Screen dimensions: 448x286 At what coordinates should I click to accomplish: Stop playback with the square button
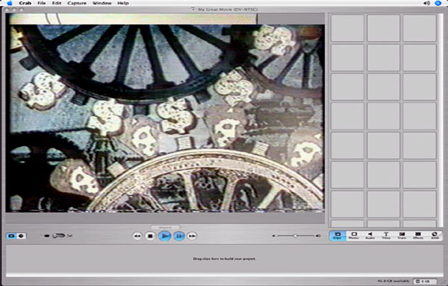coord(150,236)
